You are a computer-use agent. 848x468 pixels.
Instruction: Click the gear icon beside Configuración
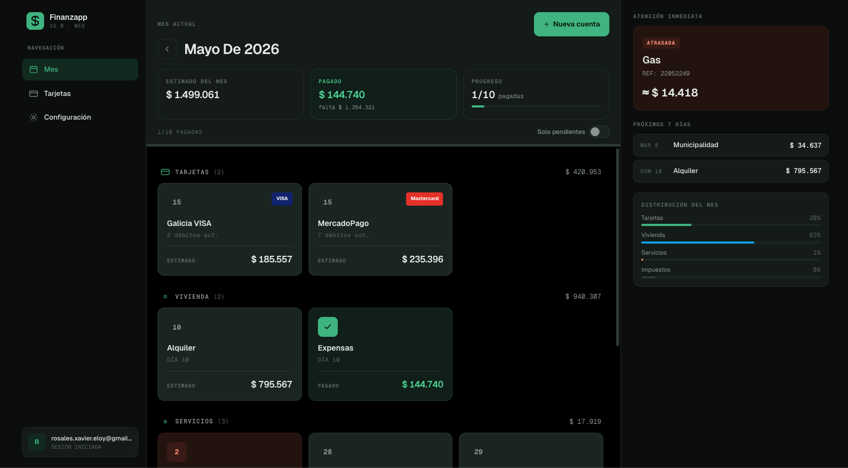pos(34,117)
